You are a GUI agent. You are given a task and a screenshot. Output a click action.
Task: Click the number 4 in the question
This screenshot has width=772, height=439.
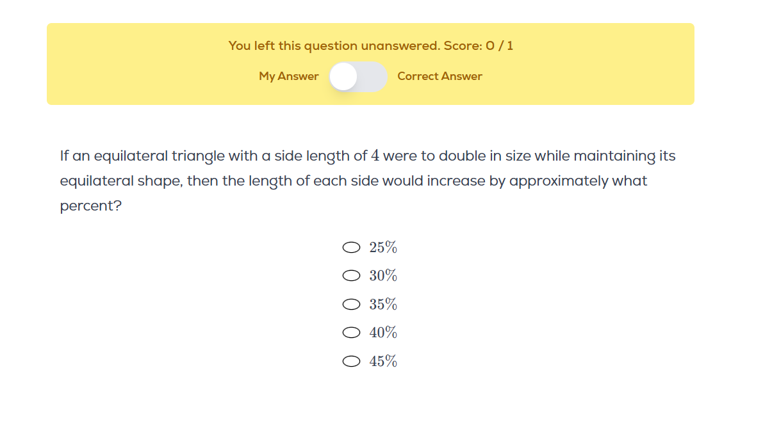tap(375, 156)
